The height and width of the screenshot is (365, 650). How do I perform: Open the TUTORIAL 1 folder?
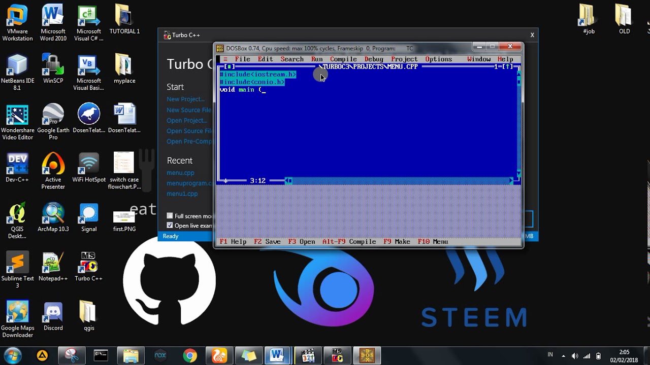click(124, 20)
